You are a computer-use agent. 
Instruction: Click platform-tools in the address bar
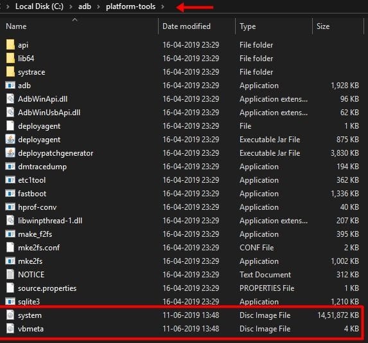click(x=130, y=6)
